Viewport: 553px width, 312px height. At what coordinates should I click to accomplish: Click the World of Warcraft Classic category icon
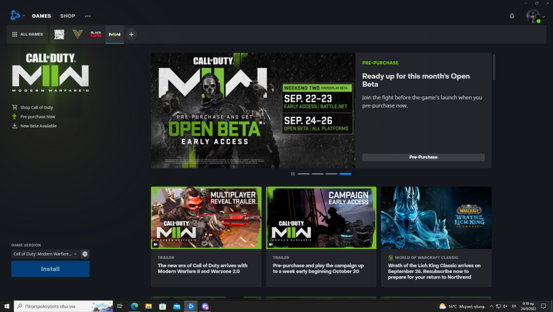[391, 258]
